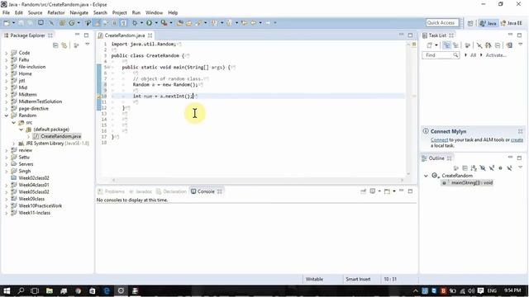
Task: Click Collapse All in Task List toolbar
Action: tap(498, 45)
